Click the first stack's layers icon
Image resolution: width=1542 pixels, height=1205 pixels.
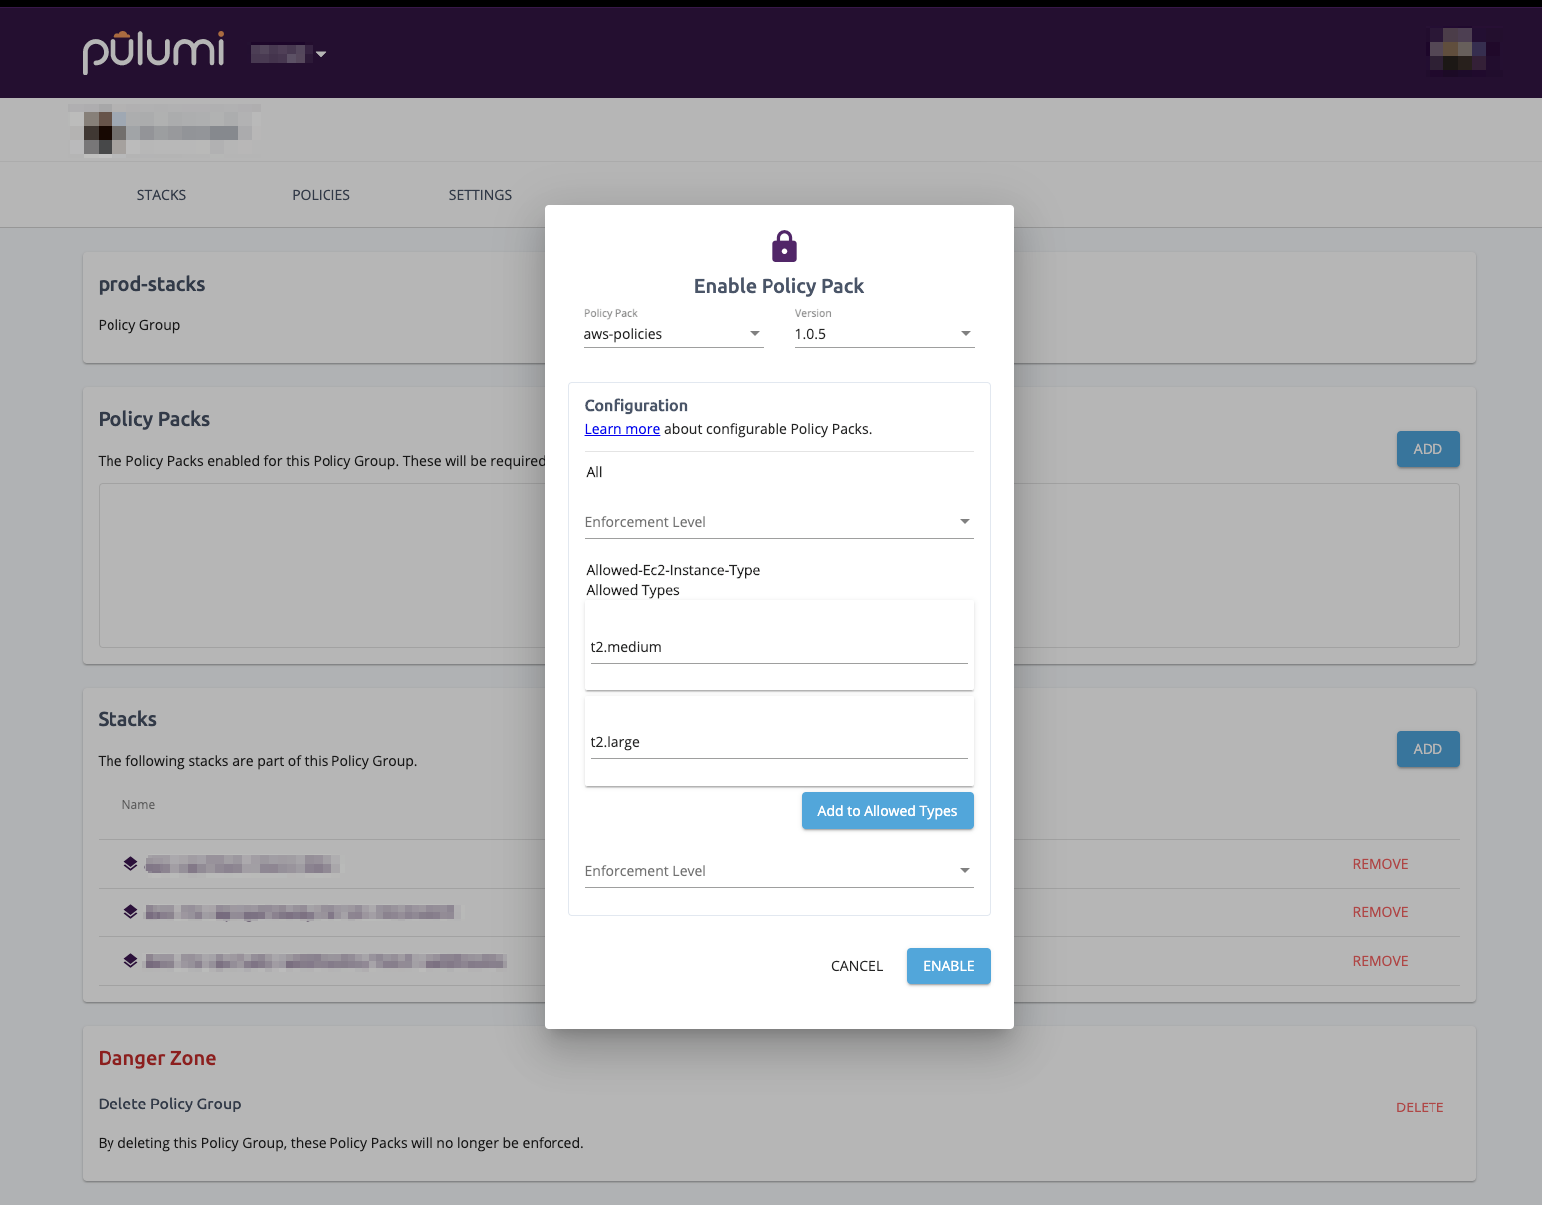[130, 864]
